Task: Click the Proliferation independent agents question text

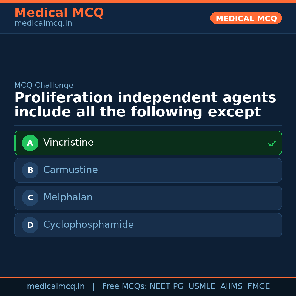Action: coord(145,105)
